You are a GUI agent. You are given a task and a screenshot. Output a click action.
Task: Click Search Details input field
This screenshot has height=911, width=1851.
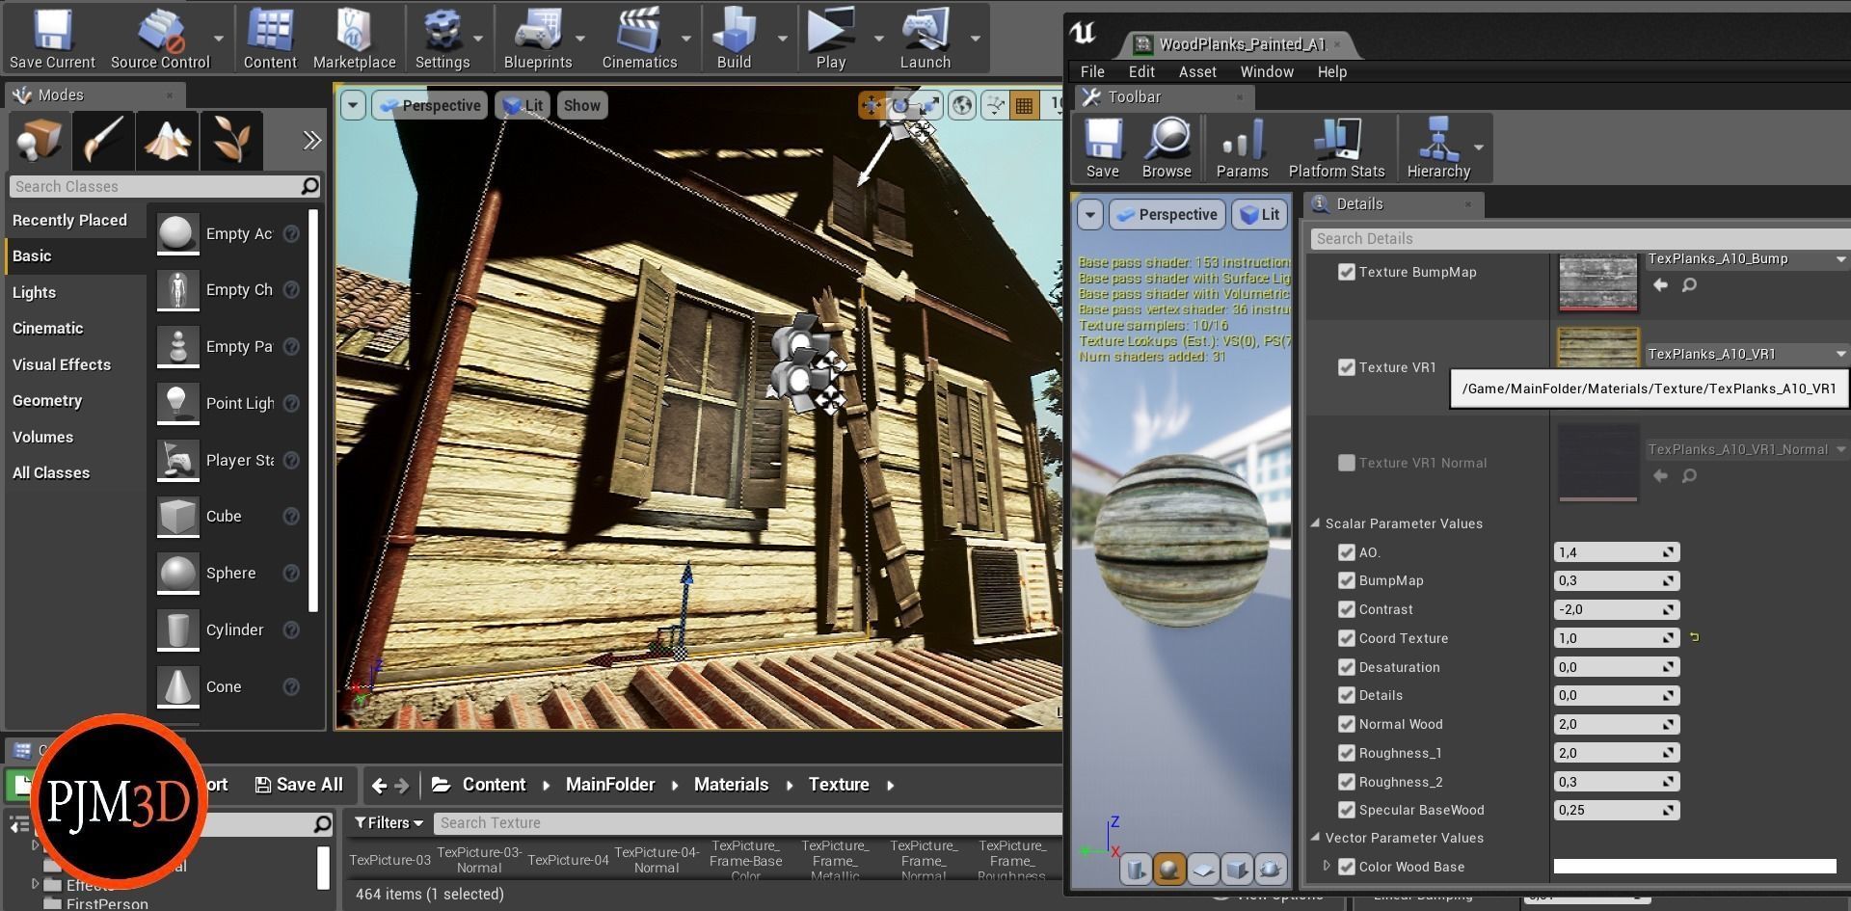[1579, 239]
